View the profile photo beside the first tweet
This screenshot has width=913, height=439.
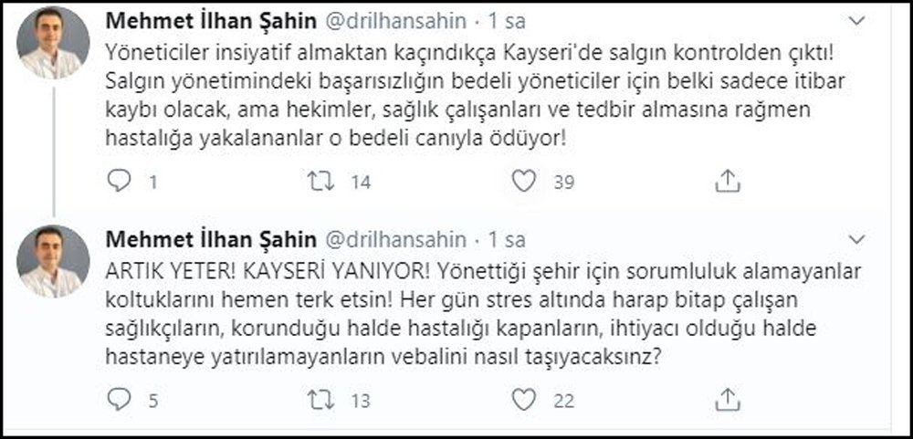(54, 42)
